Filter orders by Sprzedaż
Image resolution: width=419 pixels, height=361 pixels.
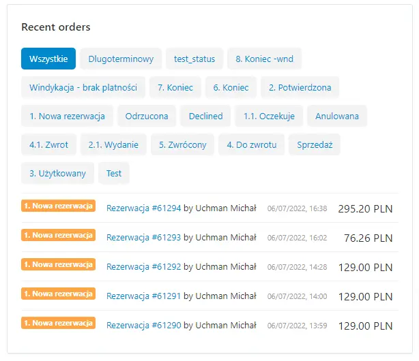(x=315, y=144)
